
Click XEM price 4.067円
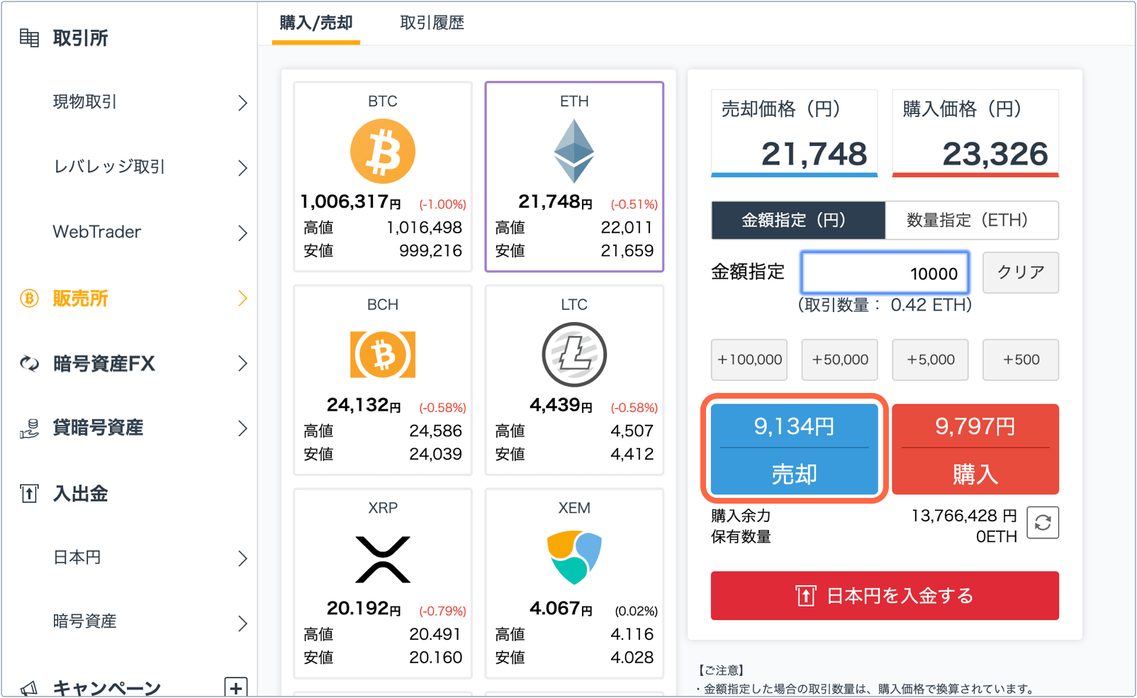click(561, 609)
